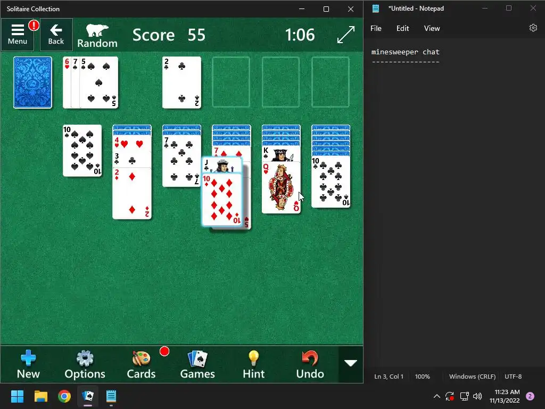The height and width of the screenshot is (409, 545).
Task: Click the 1:06 game timer
Action: click(300, 35)
